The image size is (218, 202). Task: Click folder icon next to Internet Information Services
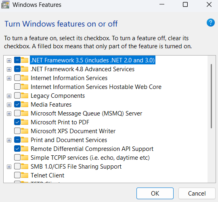pos(25,78)
